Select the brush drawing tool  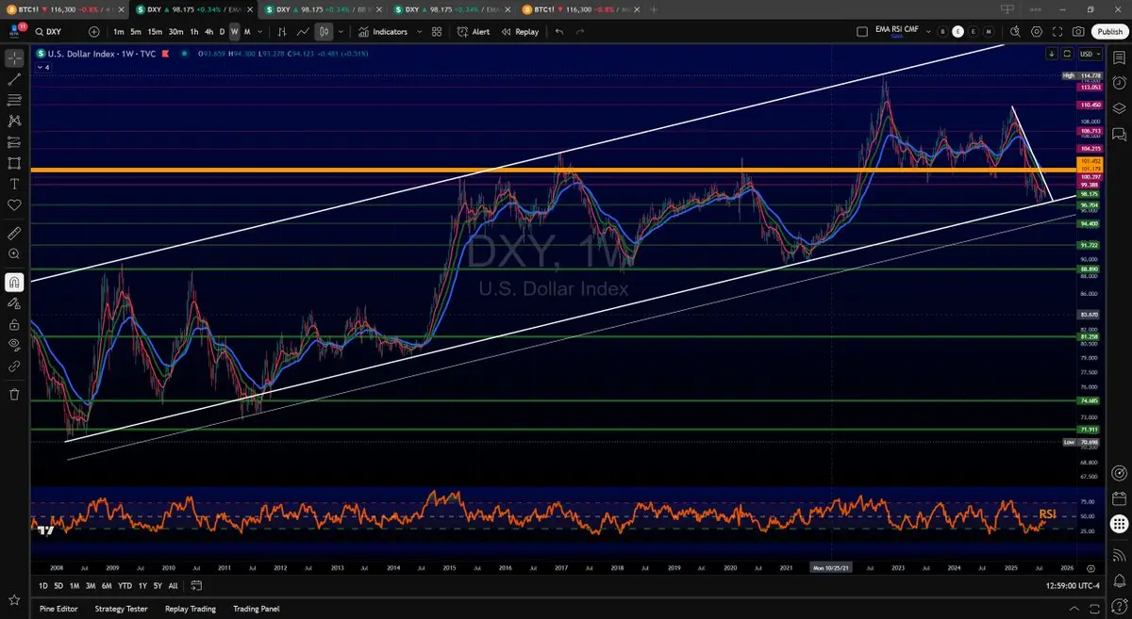[14, 163]
